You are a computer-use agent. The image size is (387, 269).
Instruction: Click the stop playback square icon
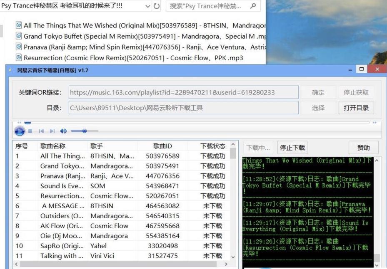(30, 131)
